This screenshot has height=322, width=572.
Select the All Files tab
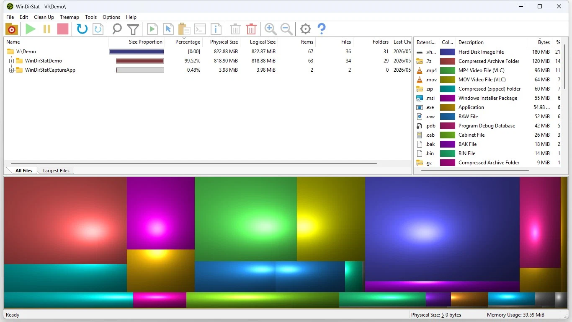point(24,171)
